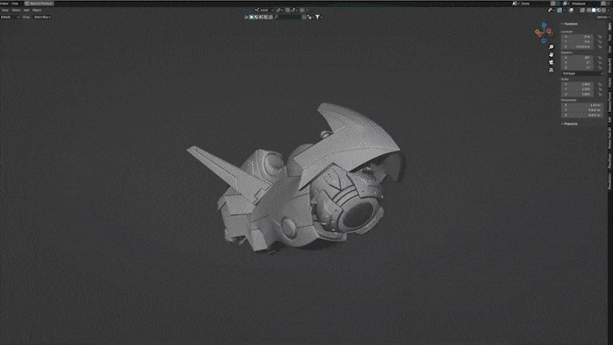
Task: Collapse the Transform panel
Action: [x=570, y=24]
